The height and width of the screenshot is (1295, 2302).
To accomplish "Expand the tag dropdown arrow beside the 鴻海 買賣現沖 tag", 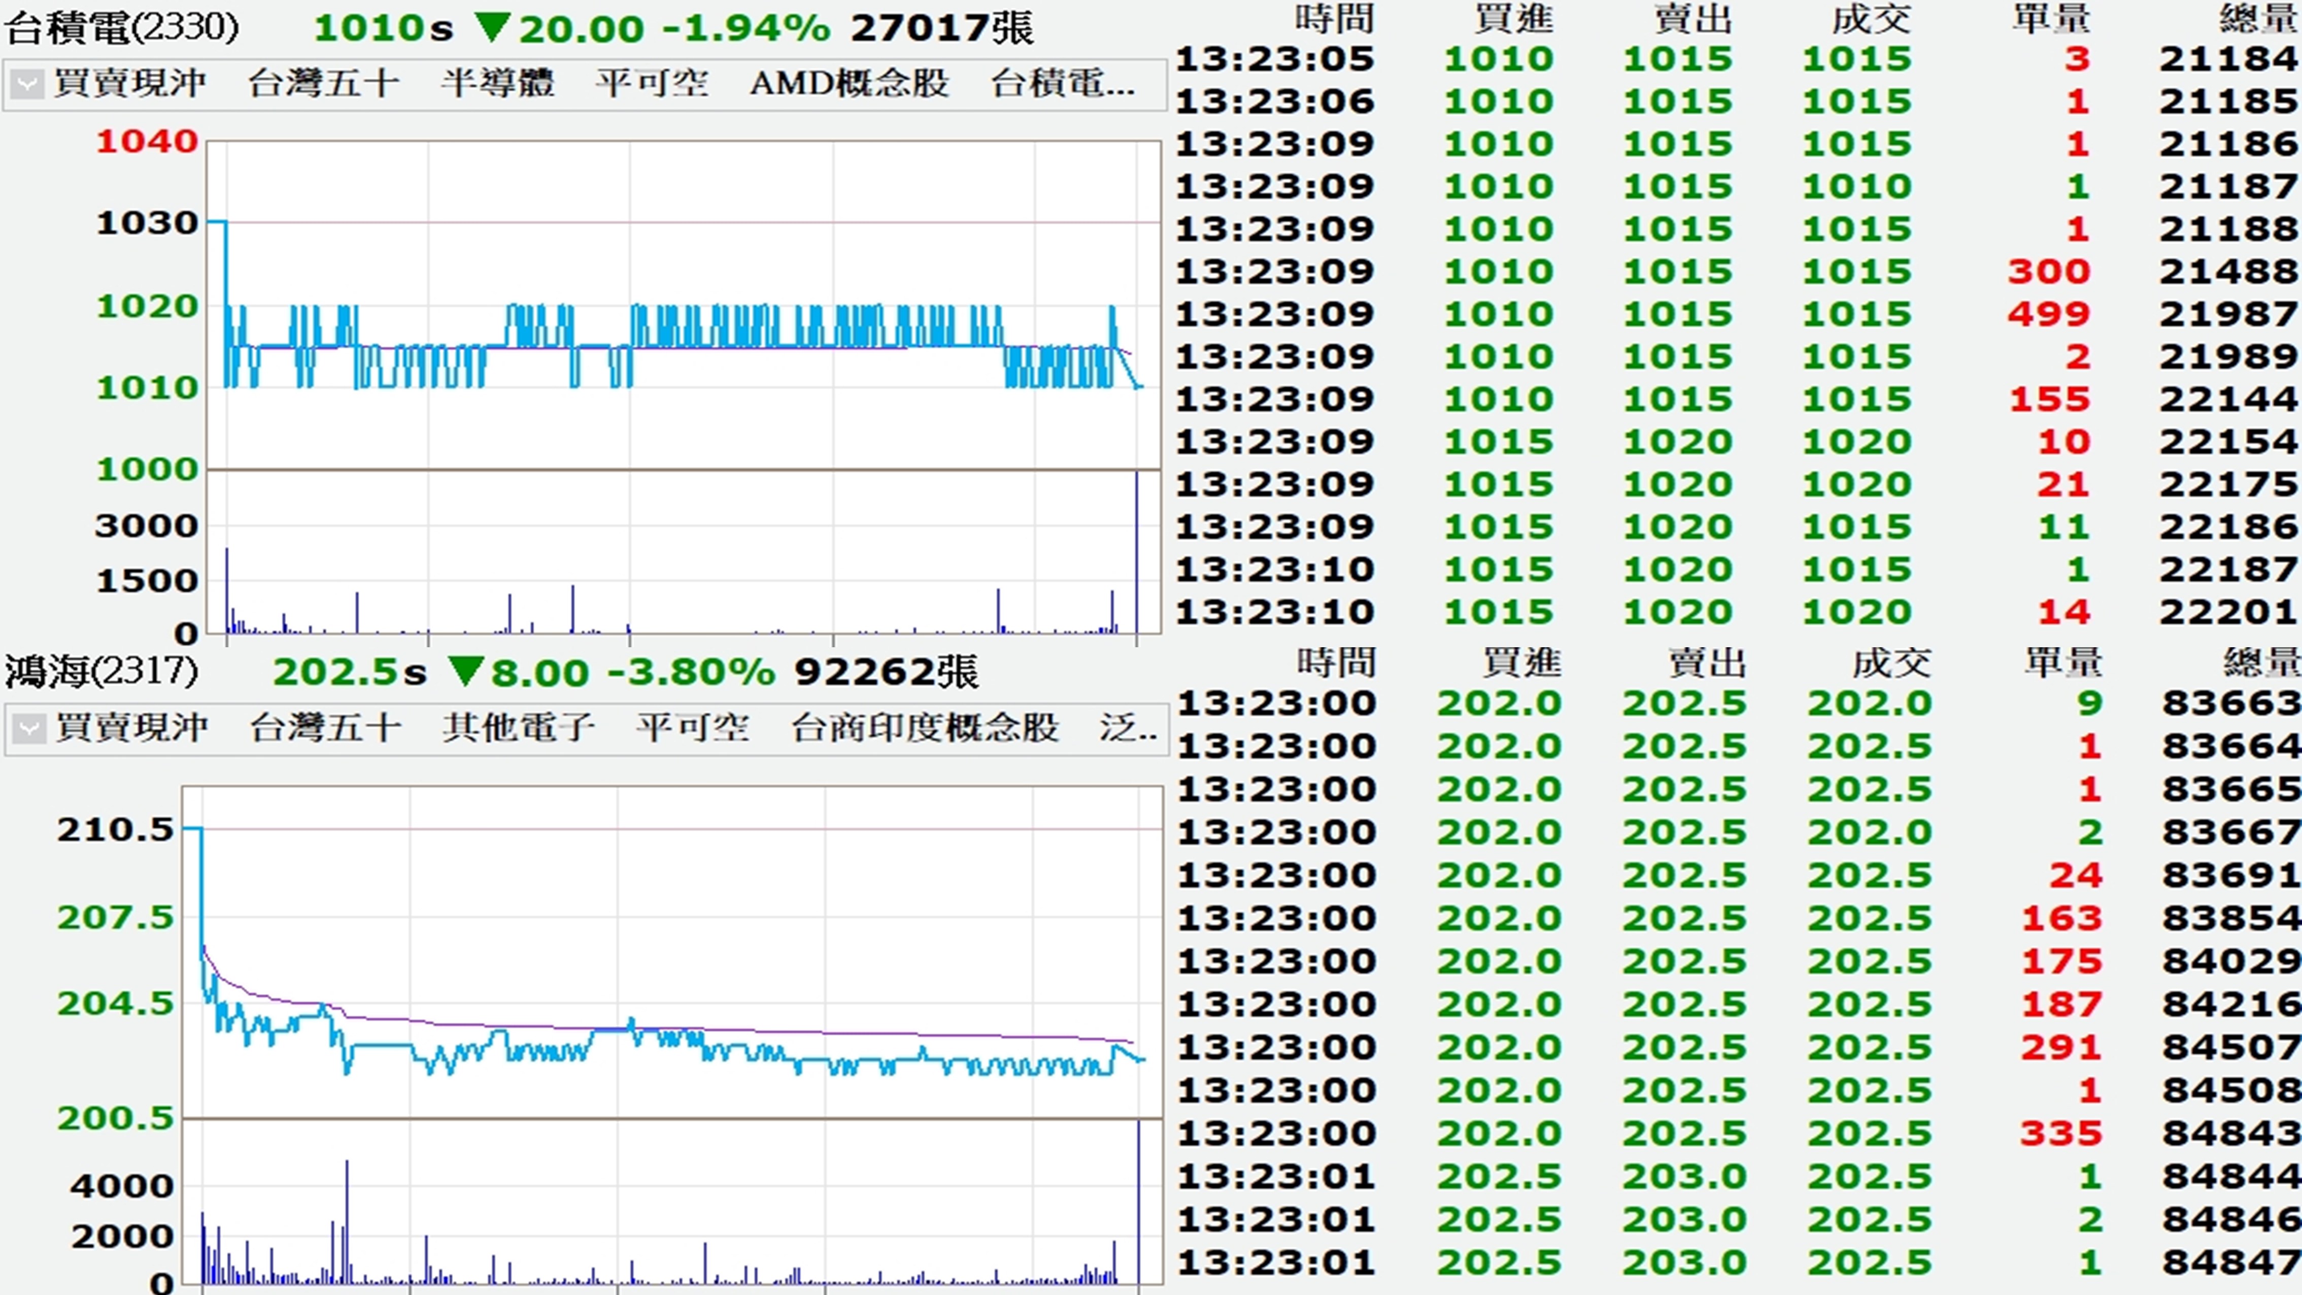I will tap(28, 729).
